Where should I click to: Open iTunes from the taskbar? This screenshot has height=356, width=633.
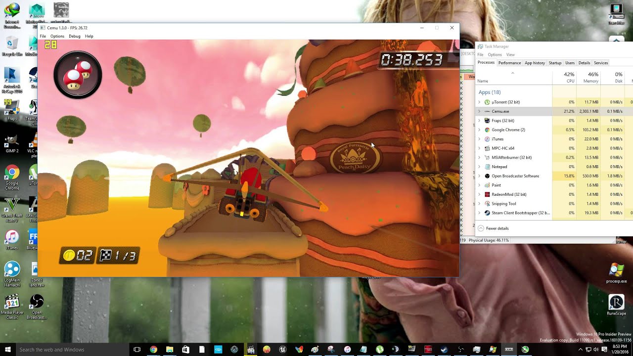(x=347, y=349)
